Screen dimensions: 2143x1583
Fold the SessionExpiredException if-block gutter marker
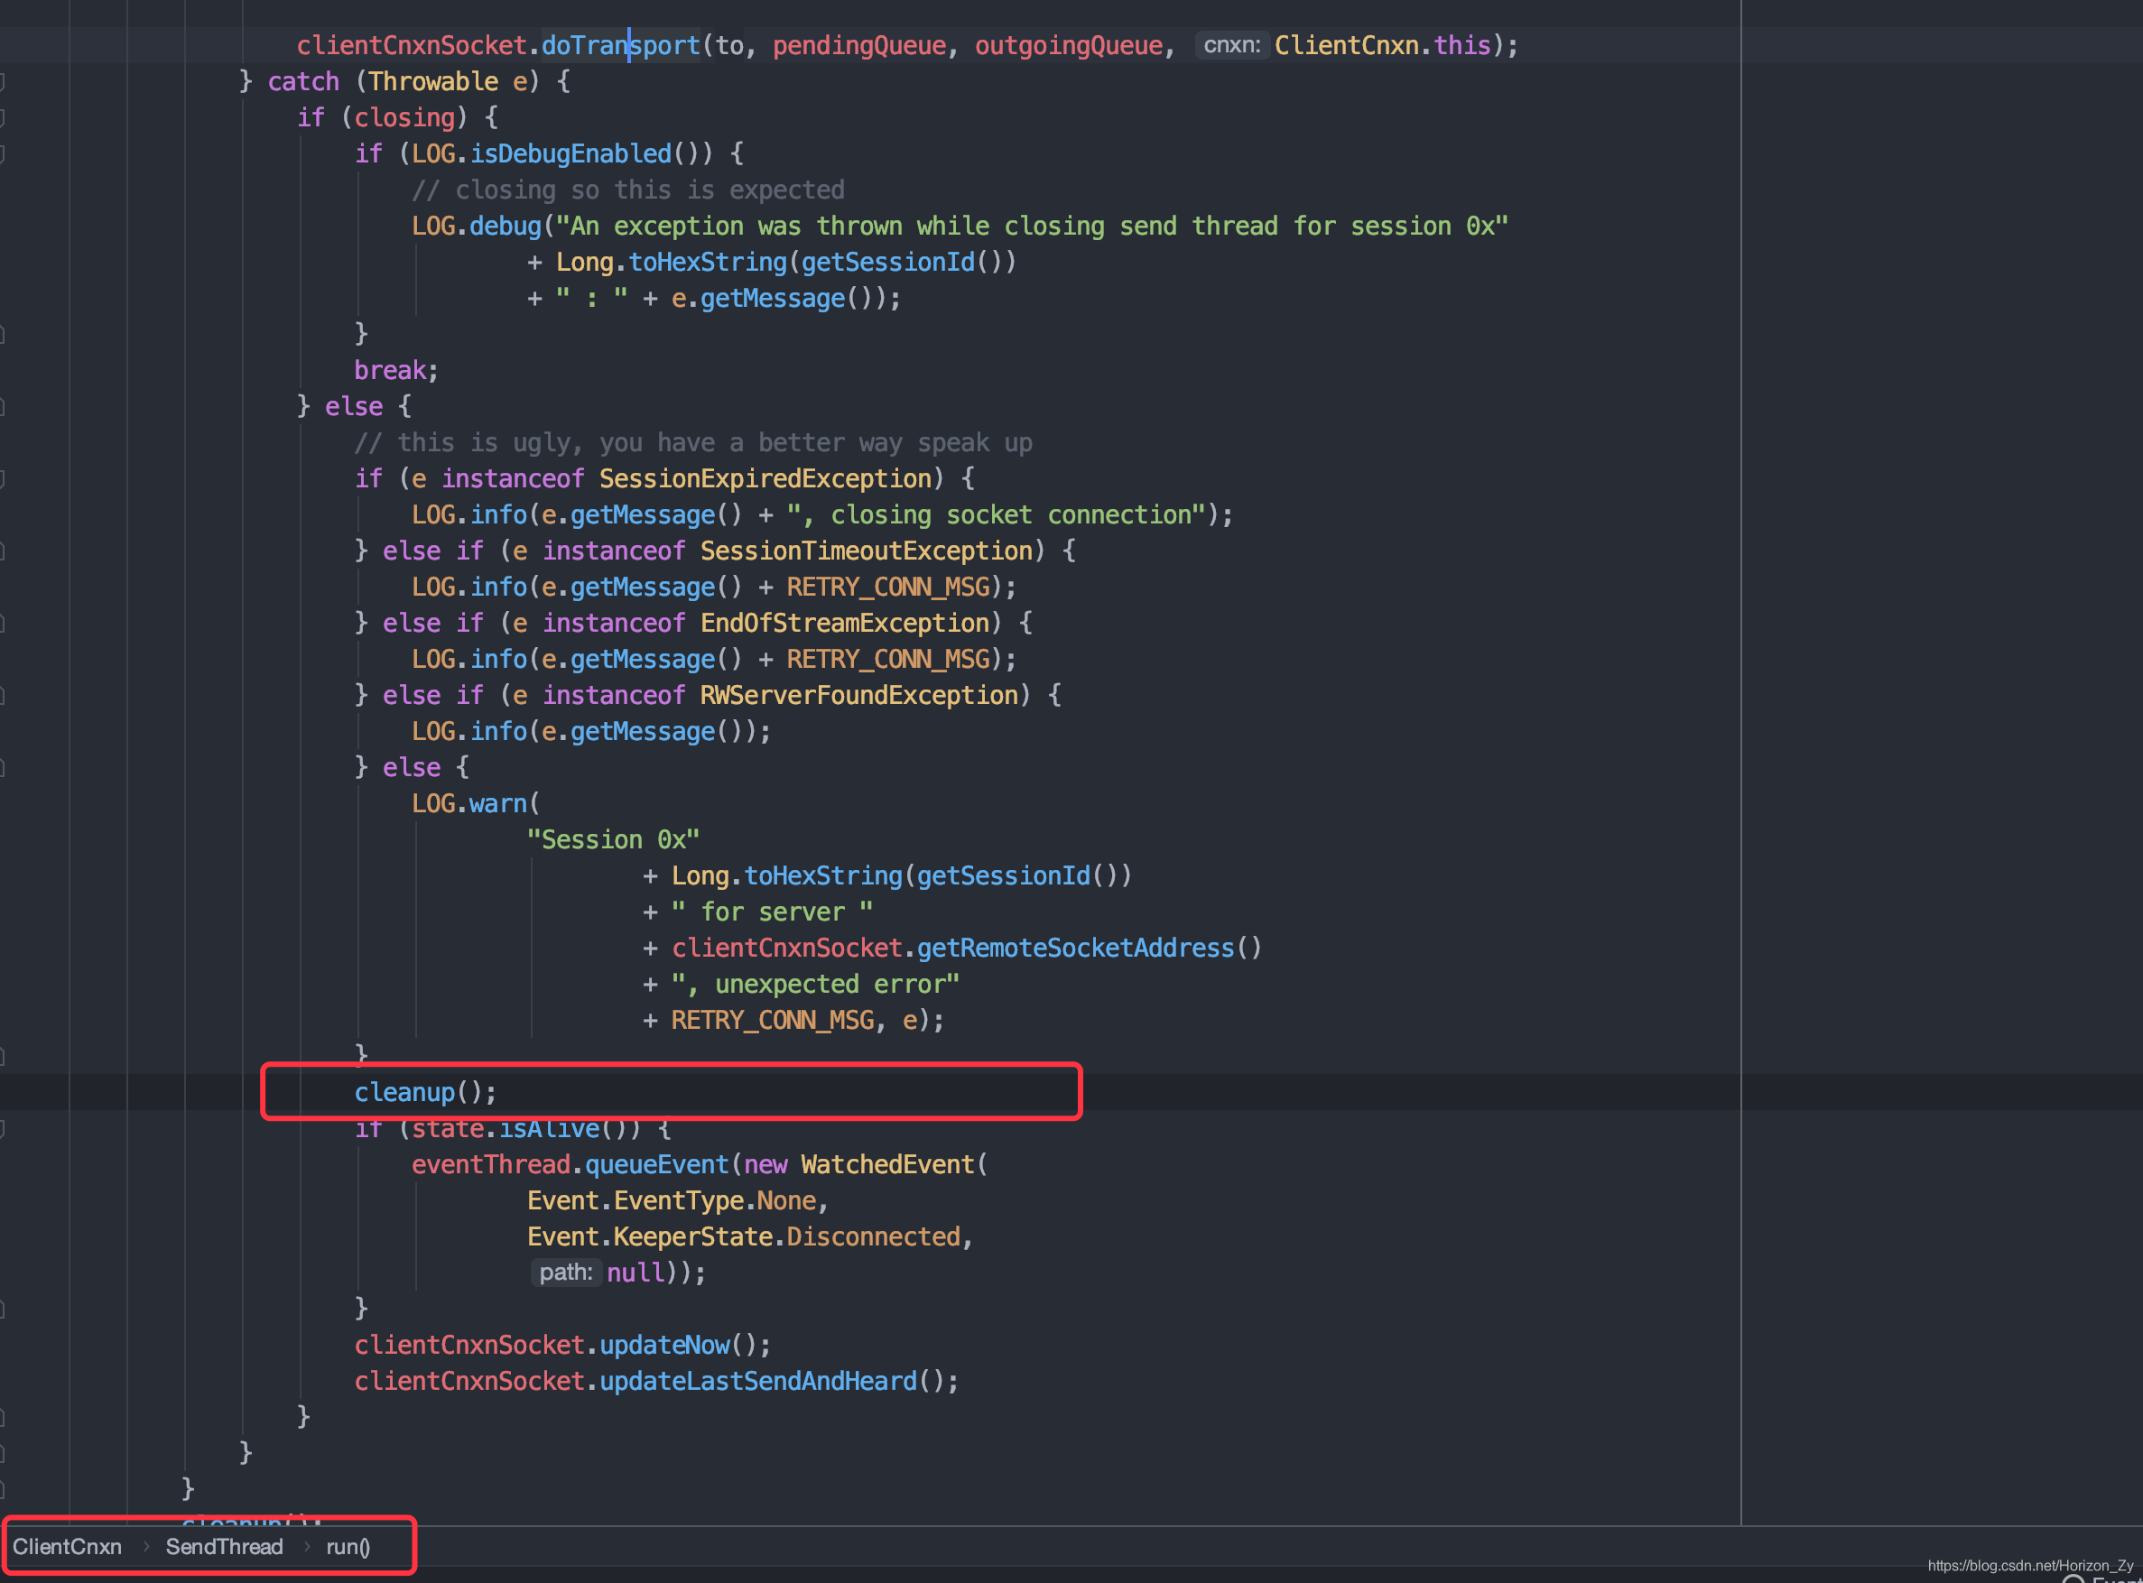3,479
